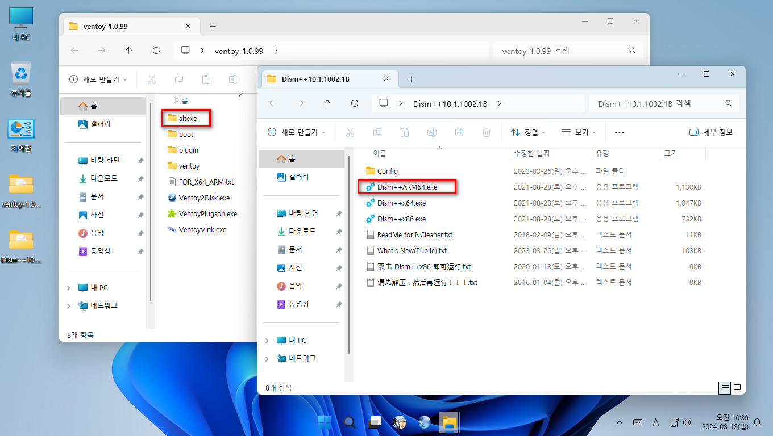Sort by 유형 column header

625,153
